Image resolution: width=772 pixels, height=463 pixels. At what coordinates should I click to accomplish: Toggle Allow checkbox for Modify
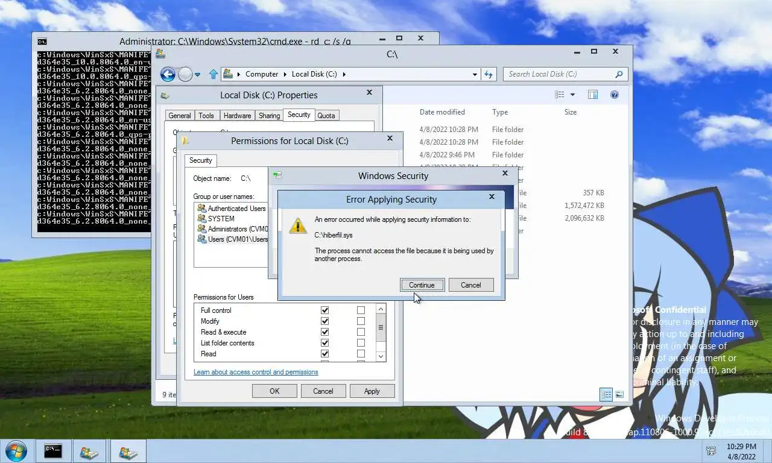click(324, 321)
